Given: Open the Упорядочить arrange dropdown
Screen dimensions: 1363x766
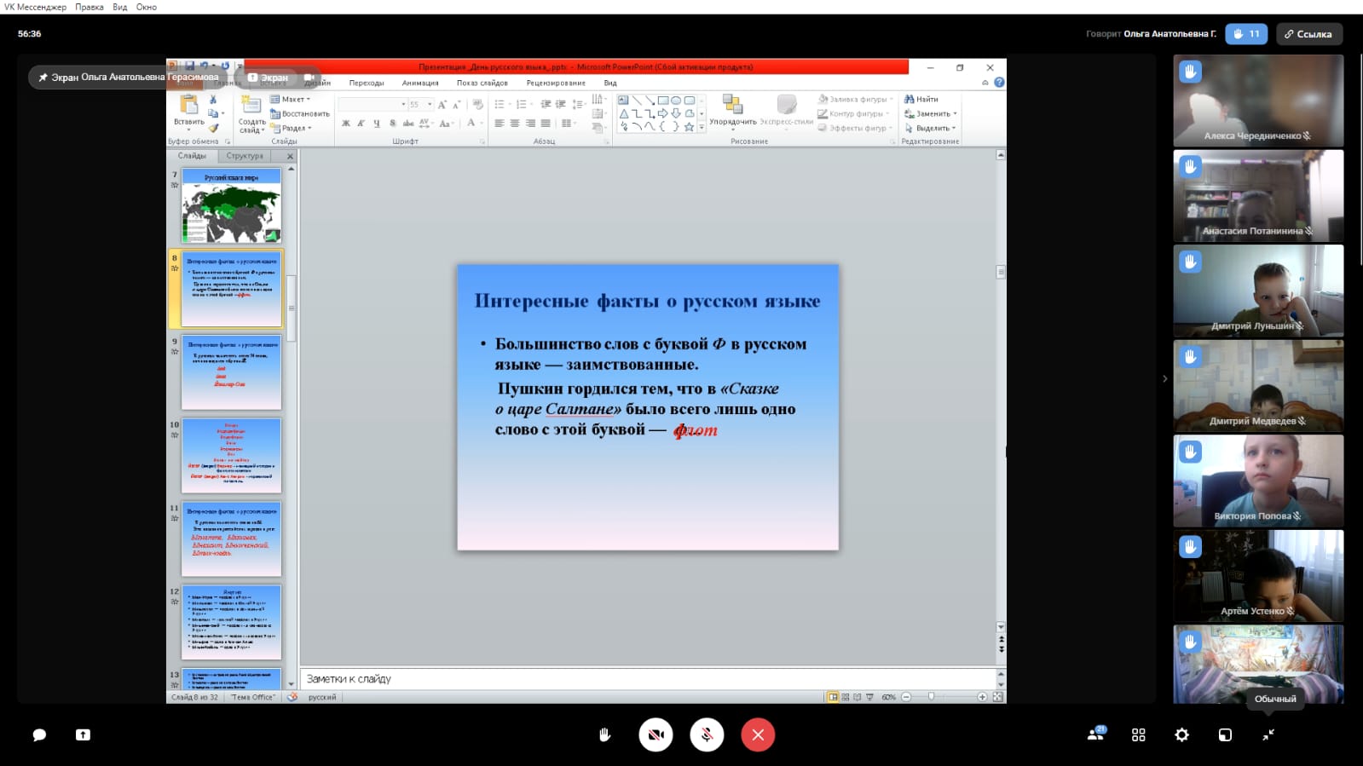Looking at the screenshot, I should [x=733, y=111].
